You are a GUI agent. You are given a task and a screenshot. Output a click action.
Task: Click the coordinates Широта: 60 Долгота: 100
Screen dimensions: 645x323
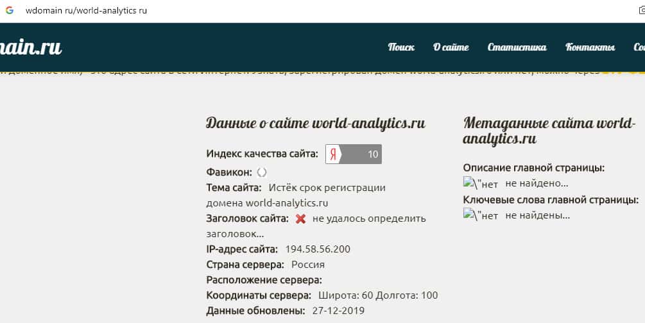[378, 295]
